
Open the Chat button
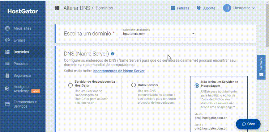(248, 124)
